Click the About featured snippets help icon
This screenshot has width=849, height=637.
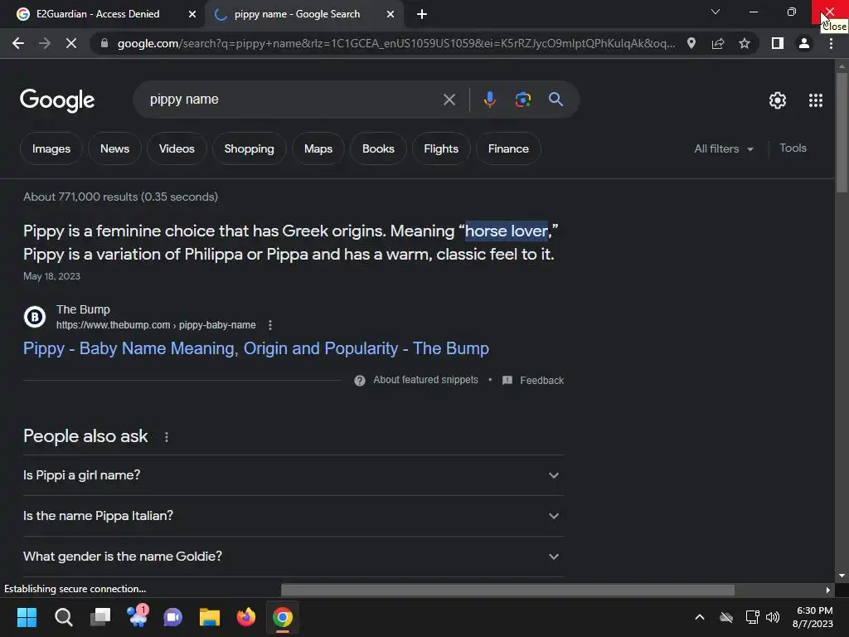pos(360,380)
